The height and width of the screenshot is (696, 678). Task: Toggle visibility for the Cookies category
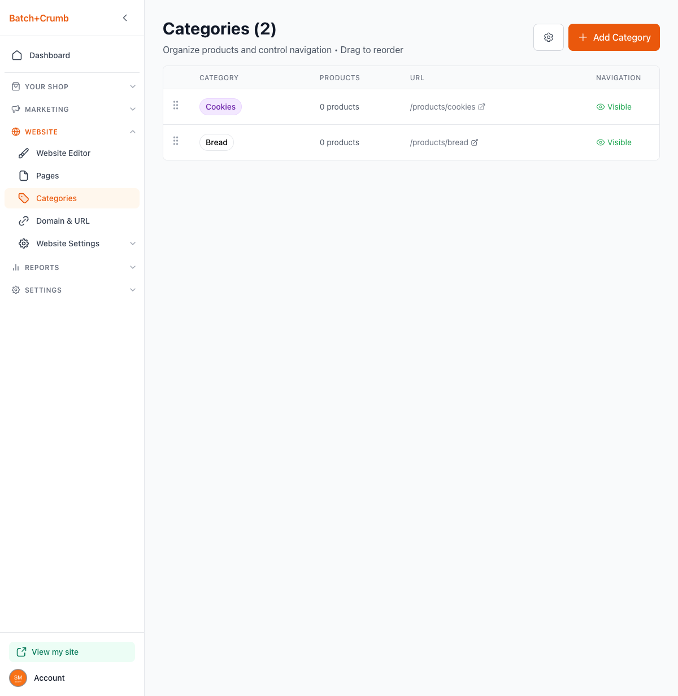tap(614, 106)
